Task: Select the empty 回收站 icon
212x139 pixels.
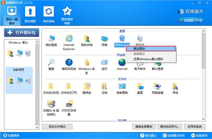Action: 140,40
